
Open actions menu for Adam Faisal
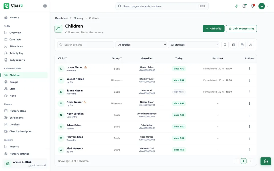tap(249, 127)
